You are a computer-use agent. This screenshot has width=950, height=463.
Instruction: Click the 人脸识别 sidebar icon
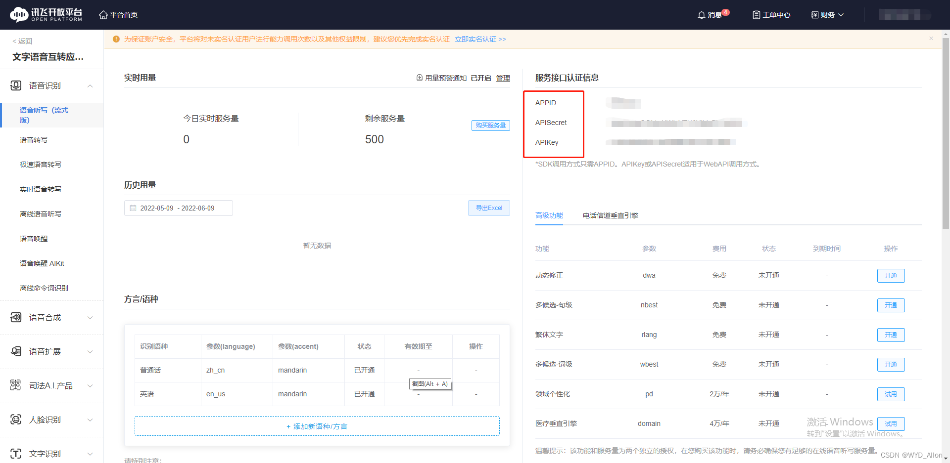tap(16, 420)
